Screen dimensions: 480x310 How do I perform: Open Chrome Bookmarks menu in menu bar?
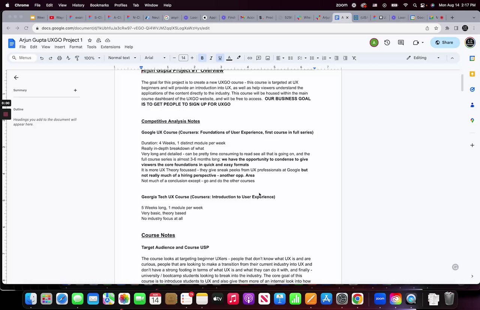pyautogui.click(x=99, y=5)
